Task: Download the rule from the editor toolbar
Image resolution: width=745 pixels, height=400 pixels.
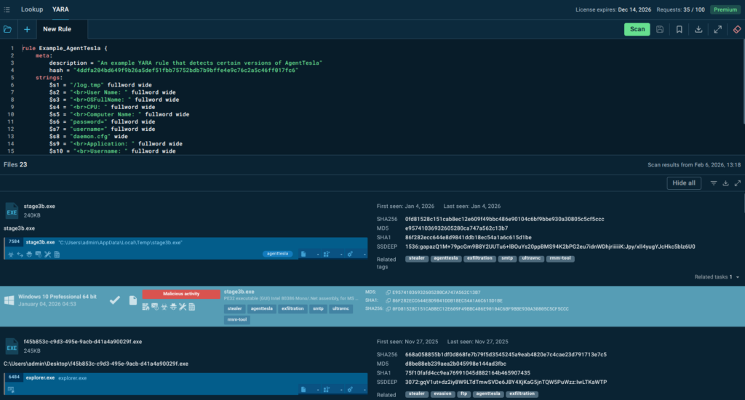Action: [x=698, y=29]
